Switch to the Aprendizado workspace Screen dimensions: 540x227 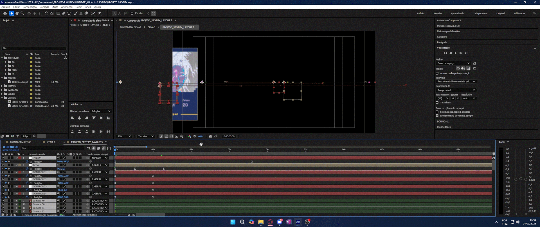457,13
